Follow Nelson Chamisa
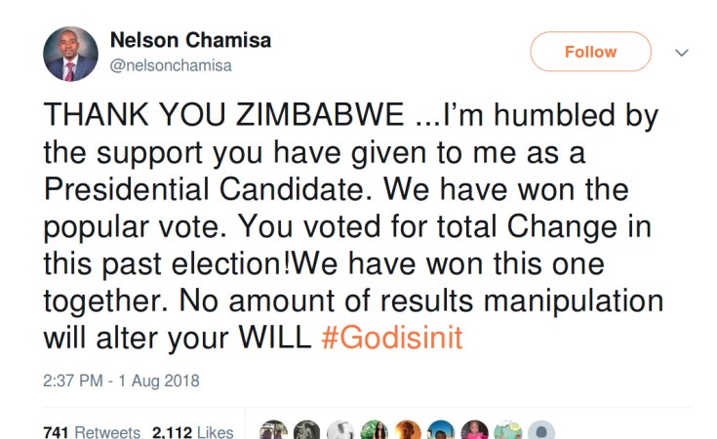This screenshot has height=439, width=717. (590, 52)
